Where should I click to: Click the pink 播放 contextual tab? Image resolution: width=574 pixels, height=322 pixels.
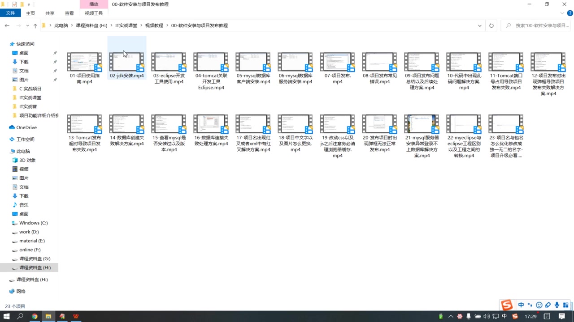click(94, 4)
